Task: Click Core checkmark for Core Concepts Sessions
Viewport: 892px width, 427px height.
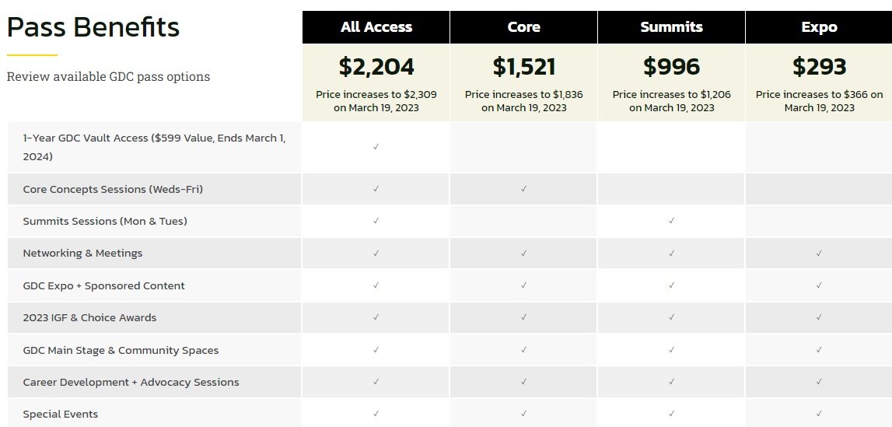Action: point(523,189)
